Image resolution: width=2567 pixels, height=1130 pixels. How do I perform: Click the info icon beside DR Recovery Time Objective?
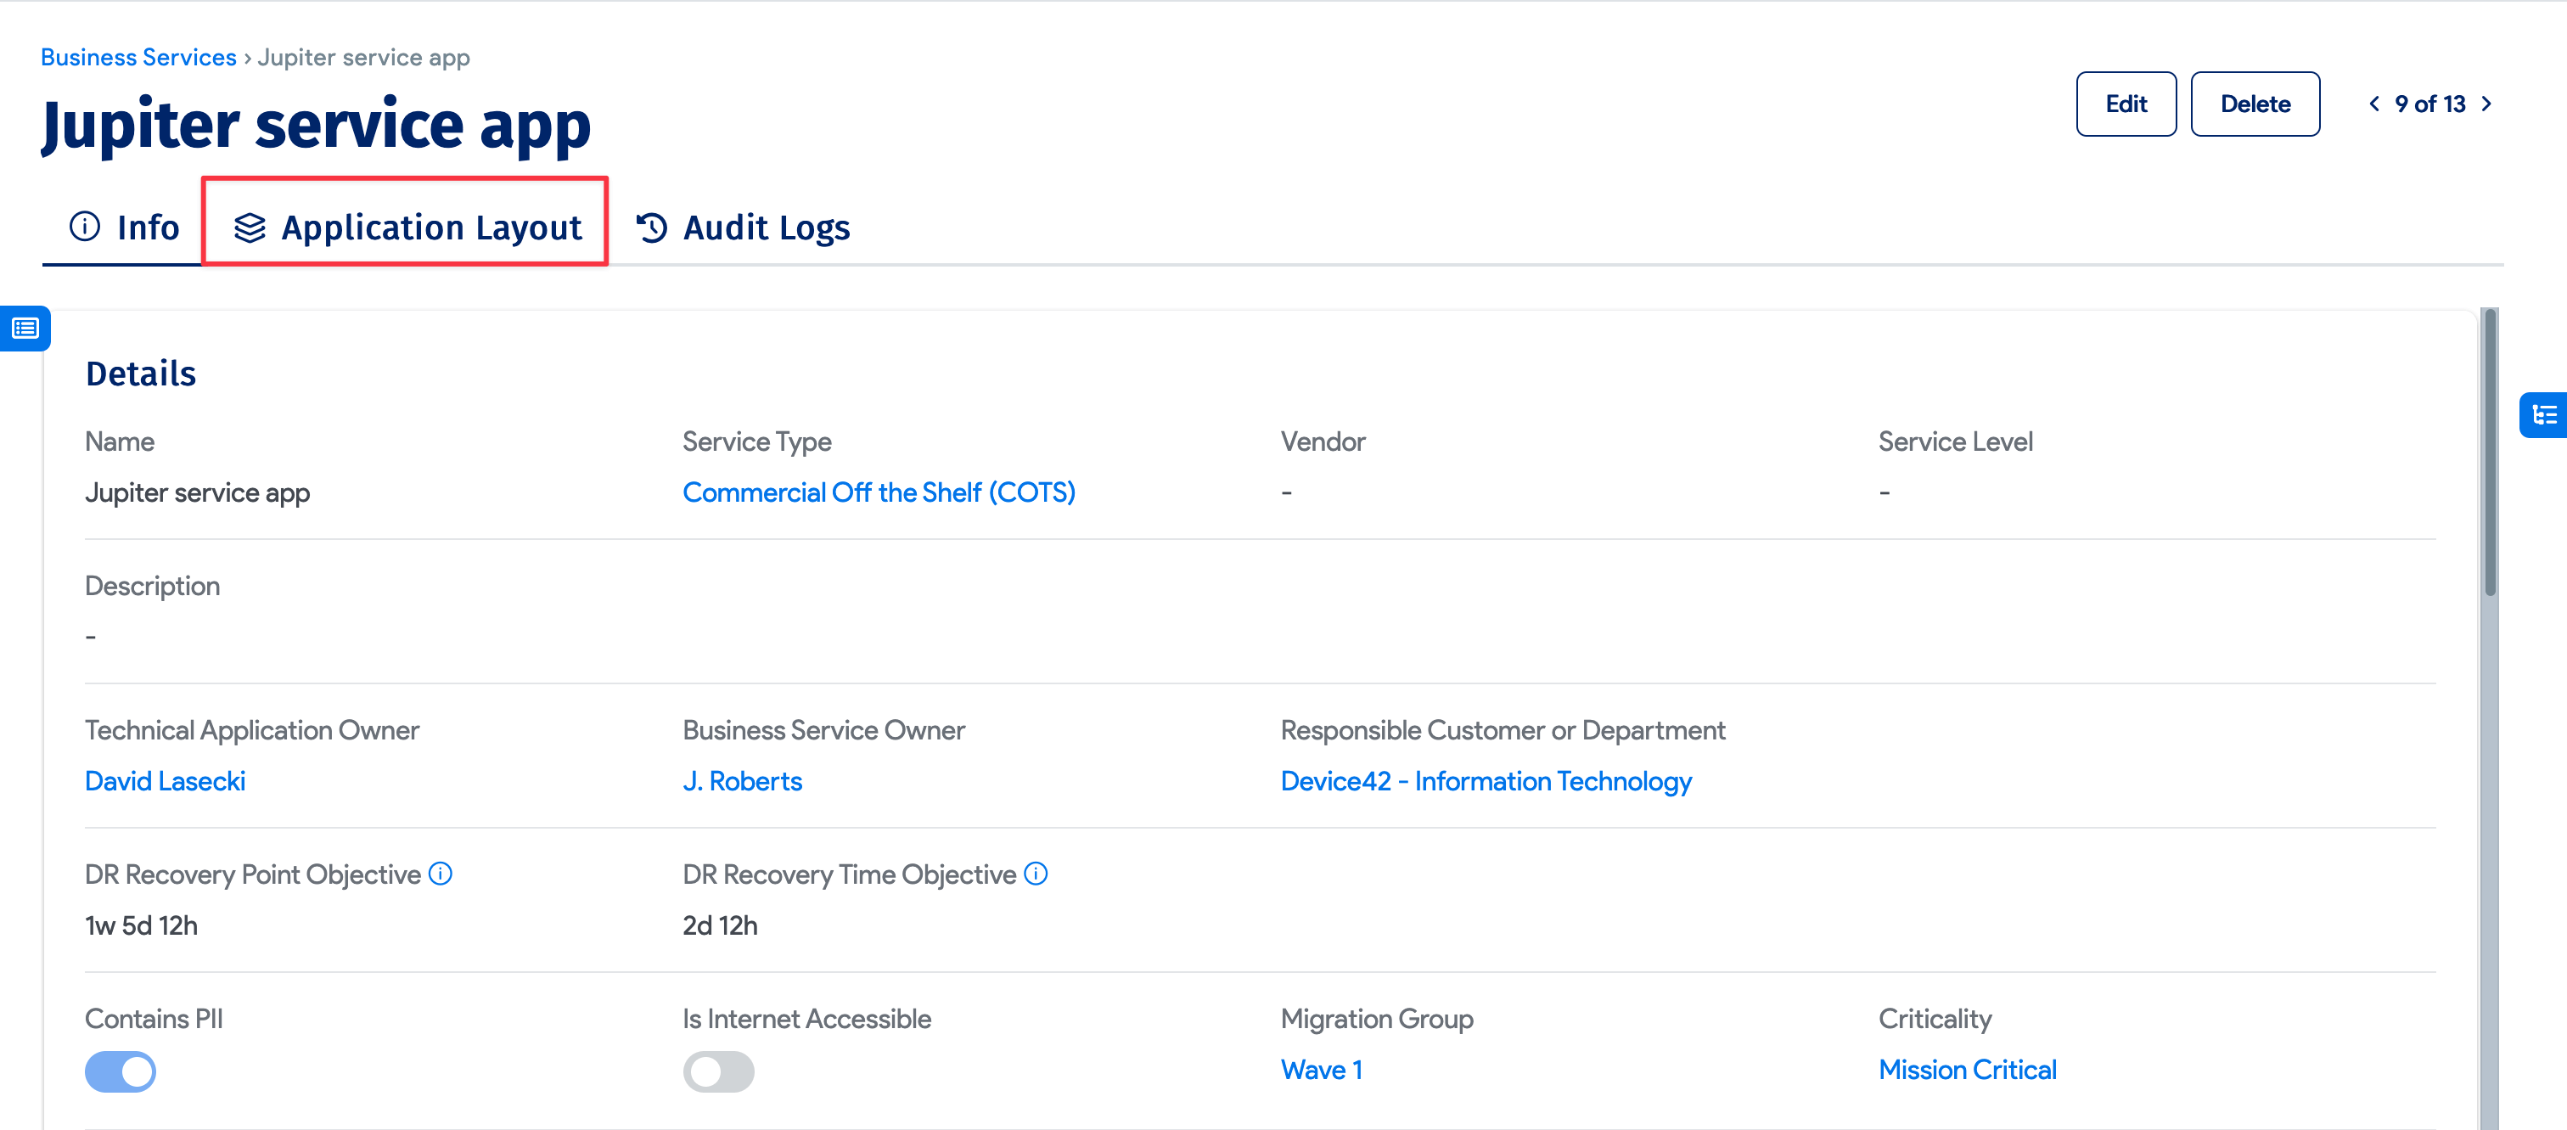pos(1036,874)
